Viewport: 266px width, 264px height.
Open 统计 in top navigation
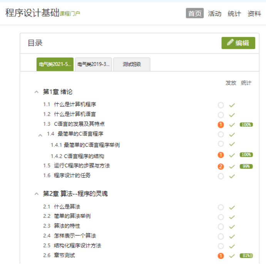tap(234, 13)
